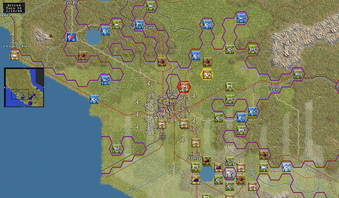Click the Allied Turn 56 date panel

click(x=14, y=8)
